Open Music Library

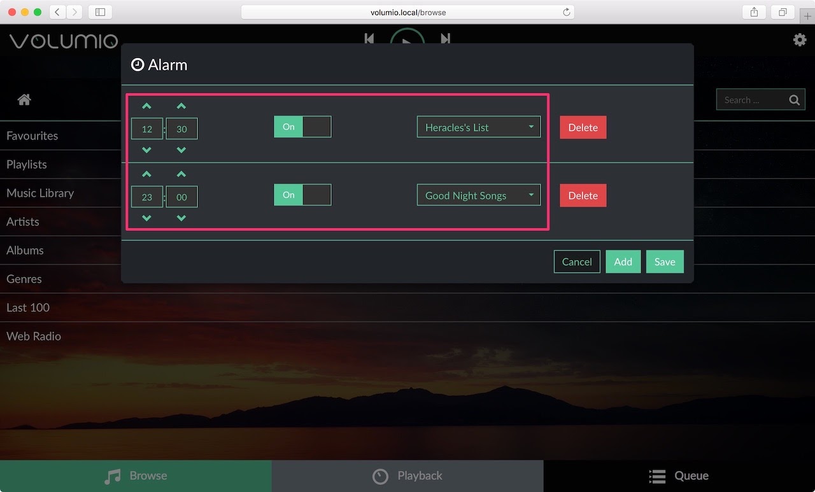point(60,193)
